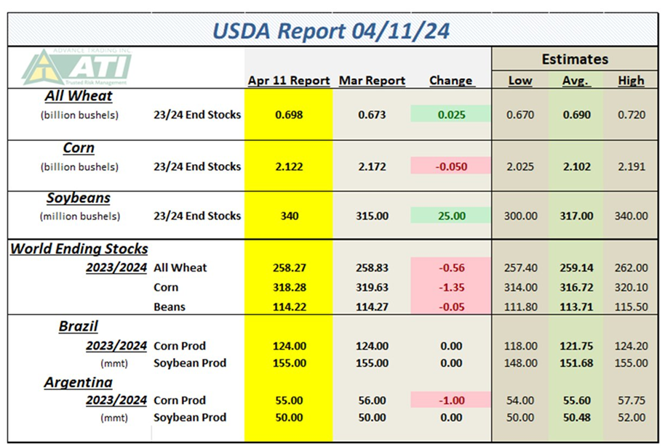Click the Avg. estimates header
Image resolution: width=665 pixels, height=446 pixels.
coord(576,80)
